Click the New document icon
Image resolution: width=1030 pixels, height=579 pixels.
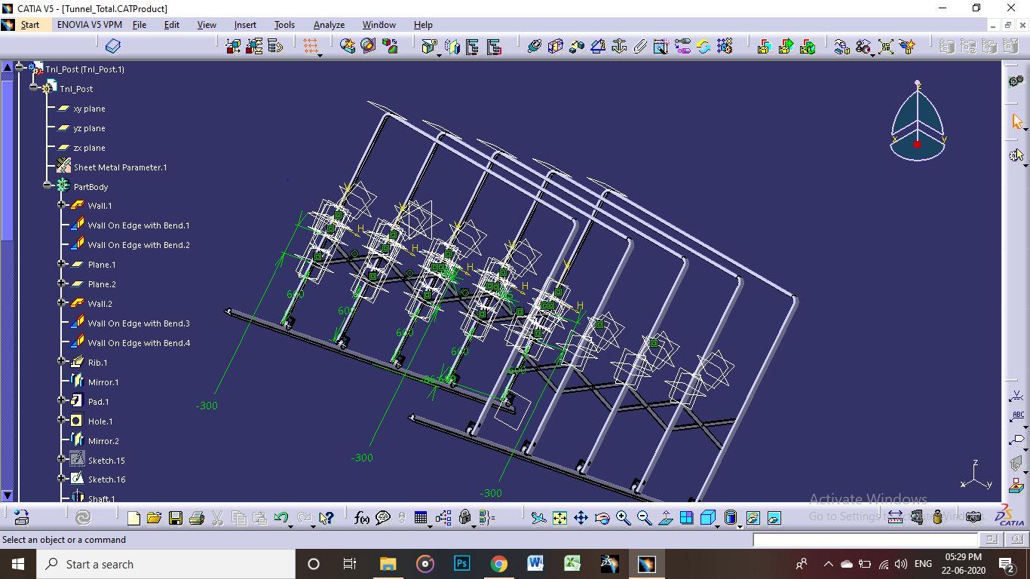[x=133, y=518]
